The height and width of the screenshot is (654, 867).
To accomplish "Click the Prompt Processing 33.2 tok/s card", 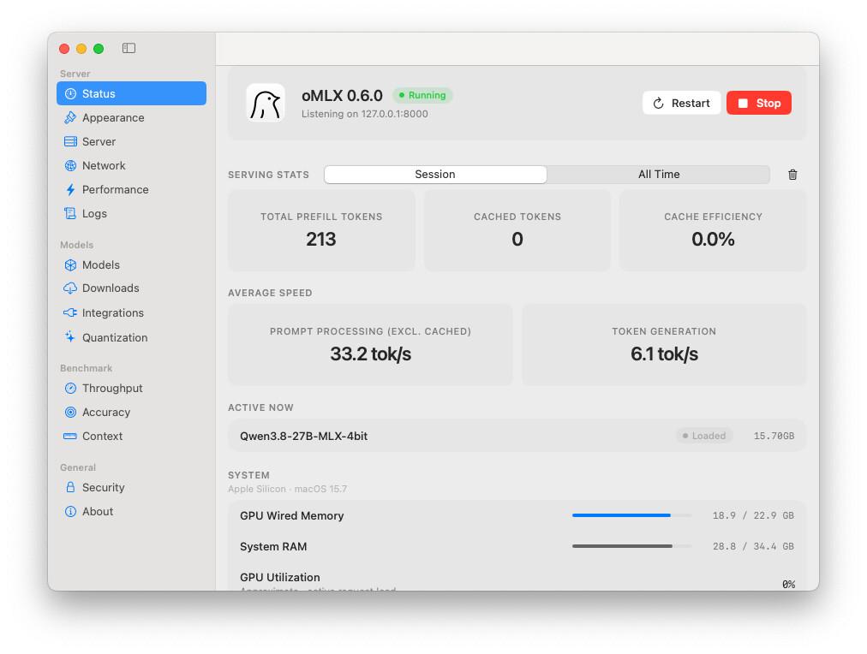I will pyautogui.click(x=370, y=345).
